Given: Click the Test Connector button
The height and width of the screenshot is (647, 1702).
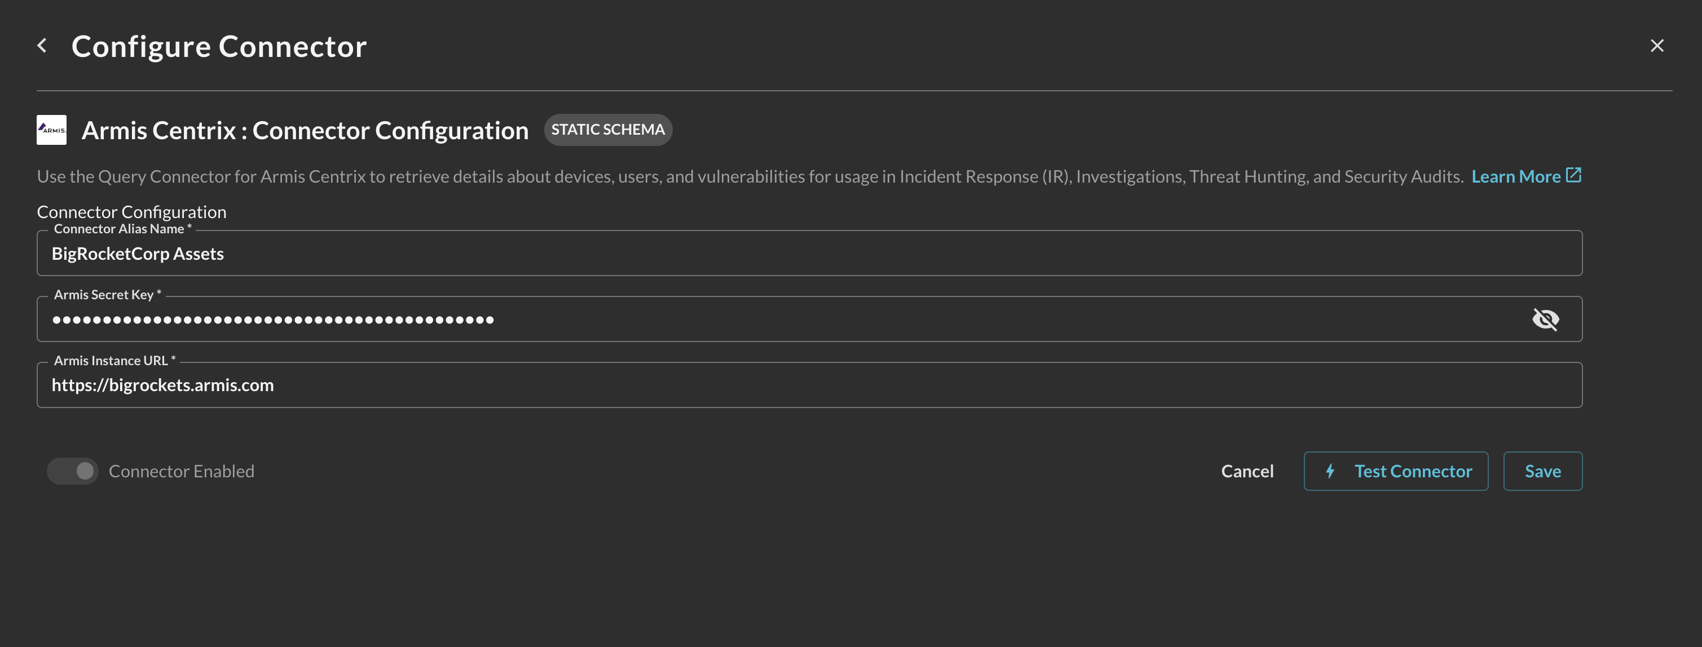Looking at the screenshot, I should click(1395, 471).
